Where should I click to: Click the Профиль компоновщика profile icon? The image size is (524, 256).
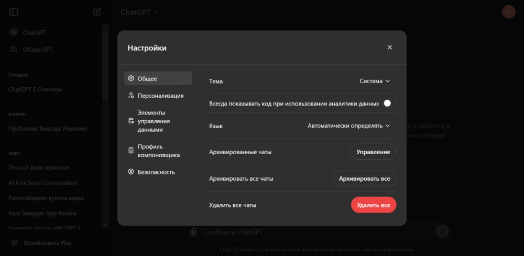pos(131,150)
